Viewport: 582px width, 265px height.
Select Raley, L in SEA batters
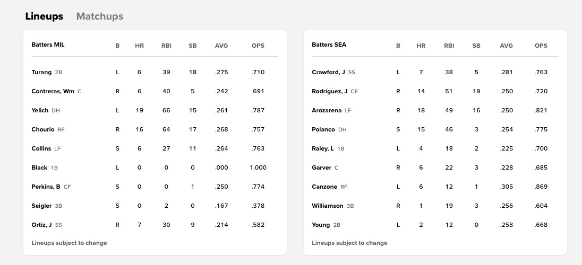323,148
